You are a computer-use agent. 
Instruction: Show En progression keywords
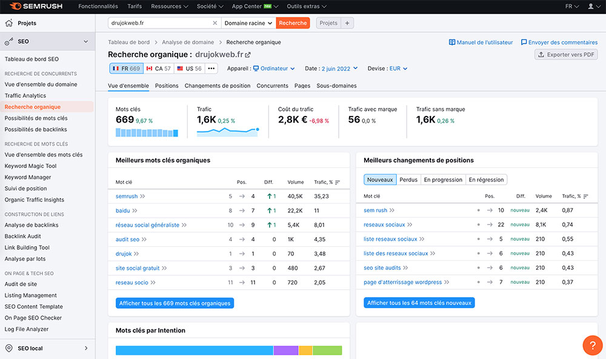443,180
